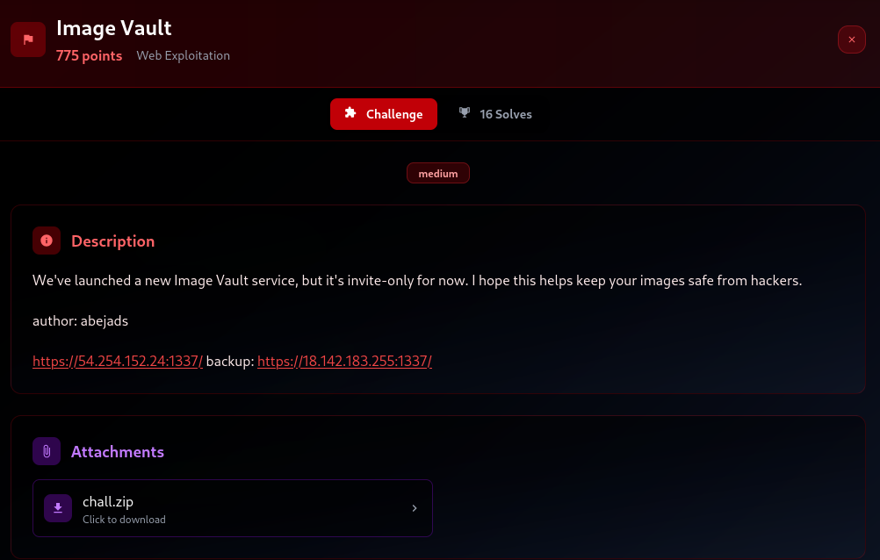
Task: Open the 16 Solves tab
Action: click(x=495, y=114)
